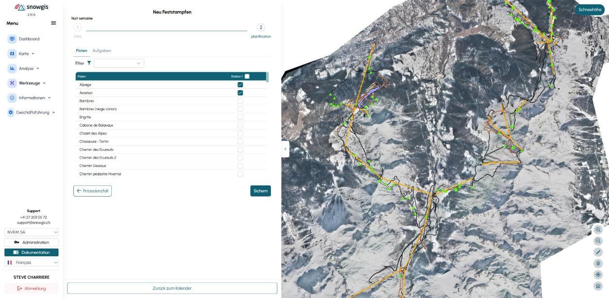Click the Informationen info icon
The height and width of the screenshot is (298, 609).
tap(12, 98)
